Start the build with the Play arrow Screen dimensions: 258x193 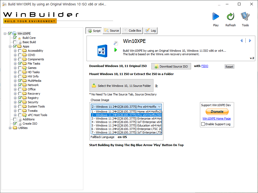point(216,16)
